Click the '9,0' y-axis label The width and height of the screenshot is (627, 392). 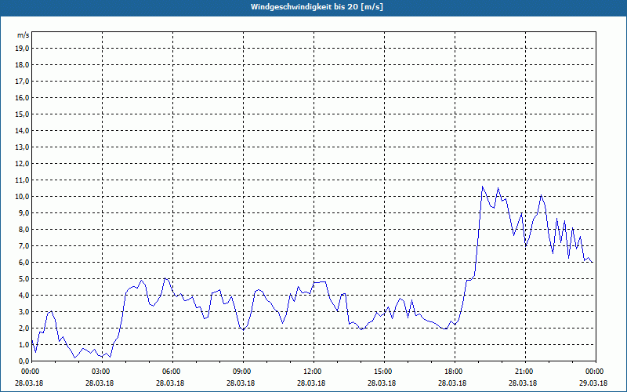[x=24, y=212]
